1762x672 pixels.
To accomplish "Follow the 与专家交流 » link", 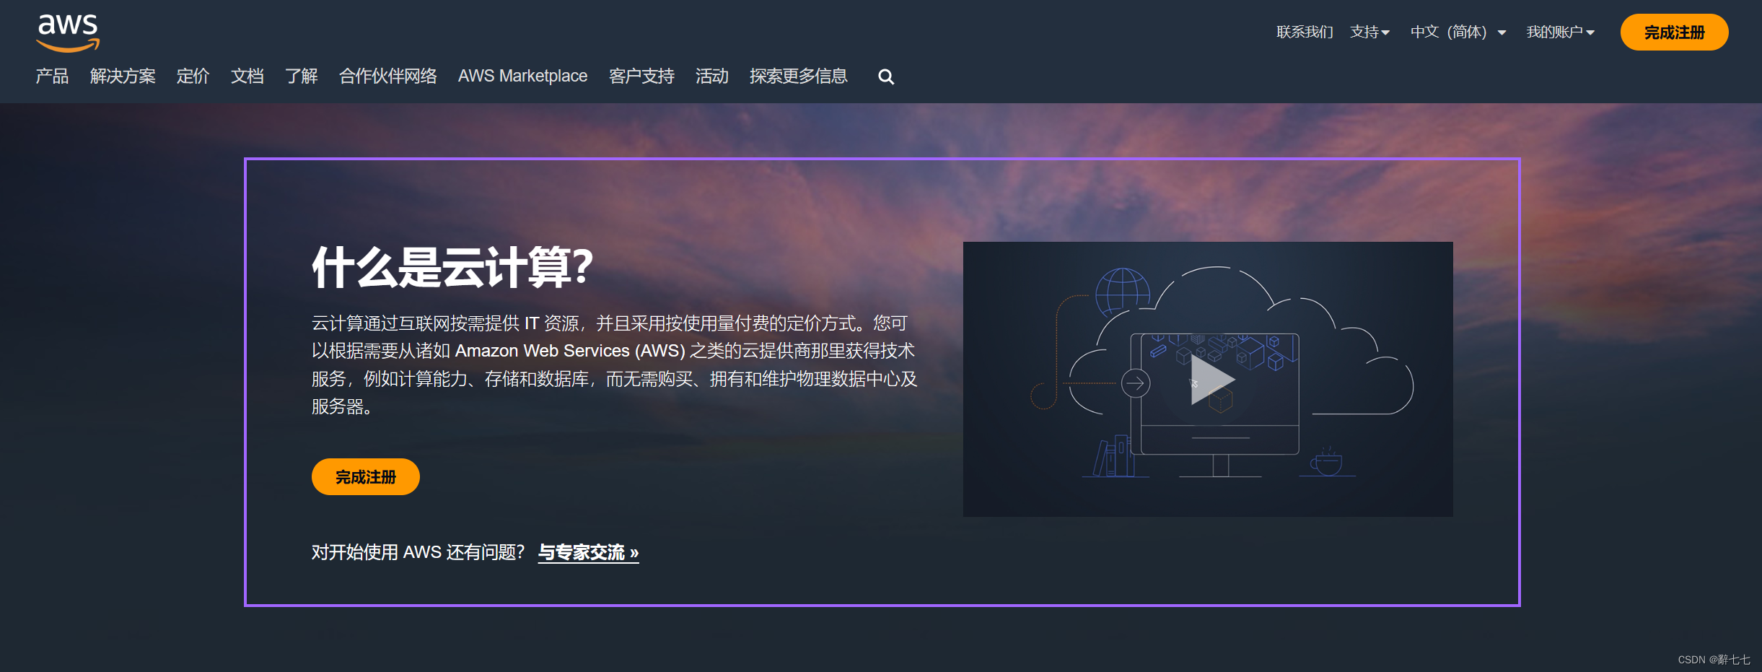I will click(588, 553).
